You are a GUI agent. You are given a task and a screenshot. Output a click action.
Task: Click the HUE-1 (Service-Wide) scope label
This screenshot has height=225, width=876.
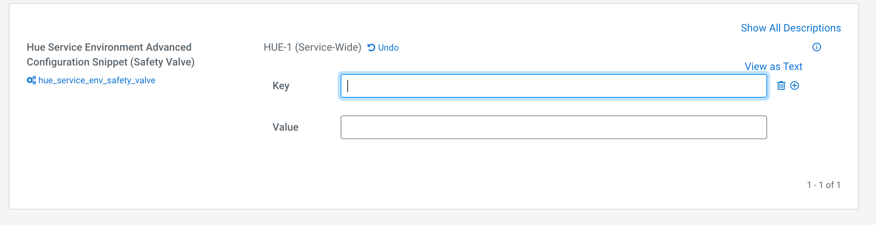[x=312, y=47]
